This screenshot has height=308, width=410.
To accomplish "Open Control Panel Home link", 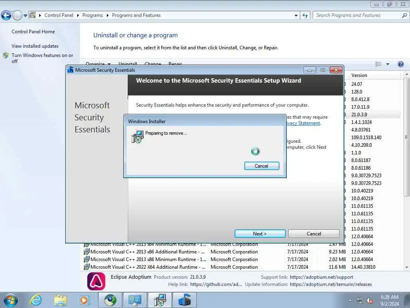I will coord(33,31).
